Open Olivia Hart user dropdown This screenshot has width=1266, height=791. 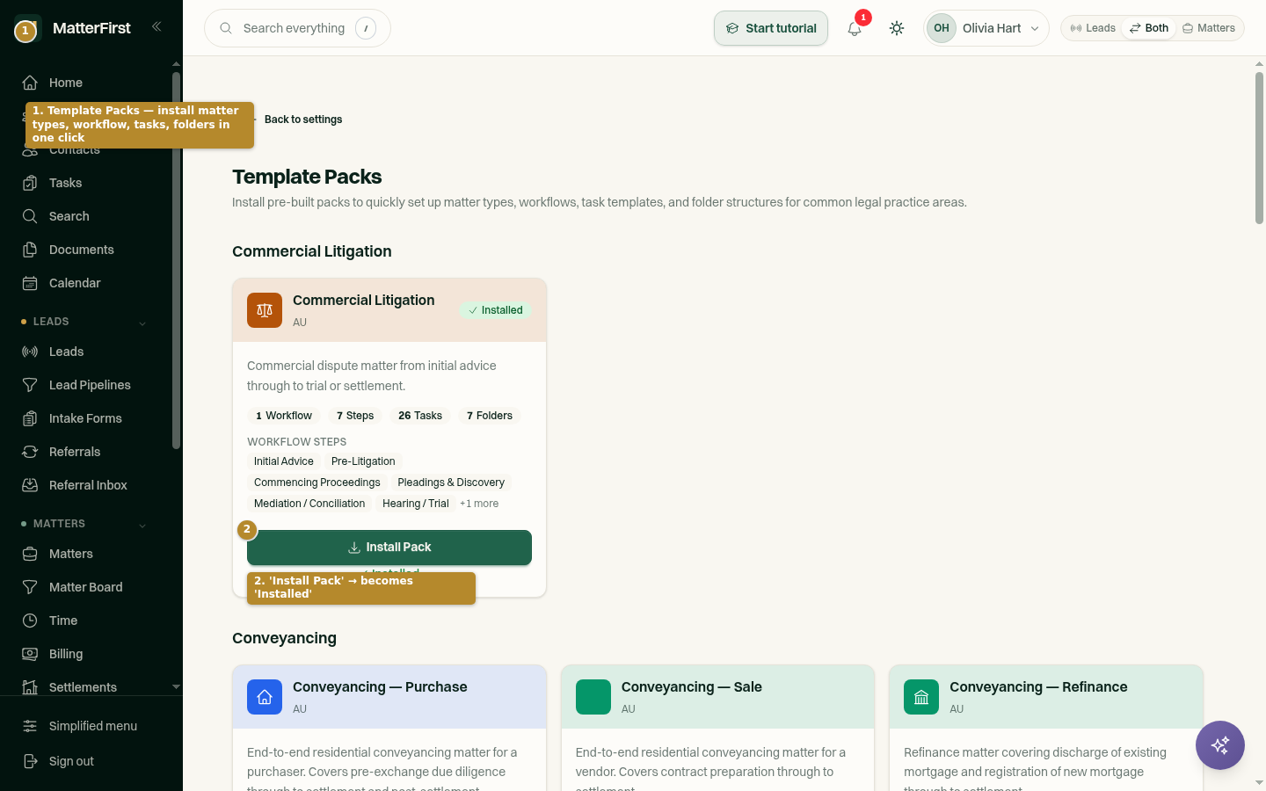986,28
